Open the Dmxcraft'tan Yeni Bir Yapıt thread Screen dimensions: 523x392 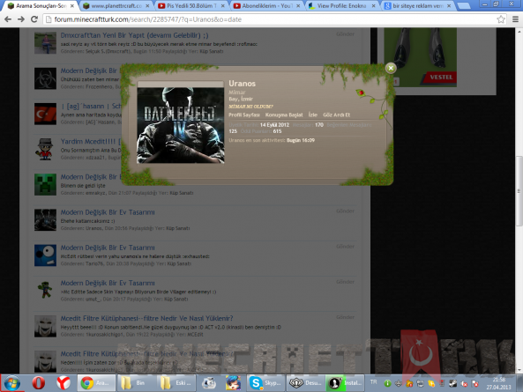tap(134, 35)
